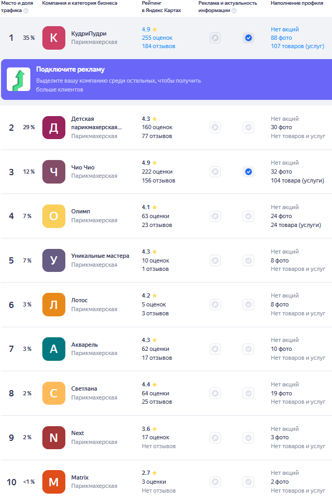The height and width of the screenshot is (502, 332).
Task: Open the '107 товаров (услуг)' link
Action: click(297, 46)
